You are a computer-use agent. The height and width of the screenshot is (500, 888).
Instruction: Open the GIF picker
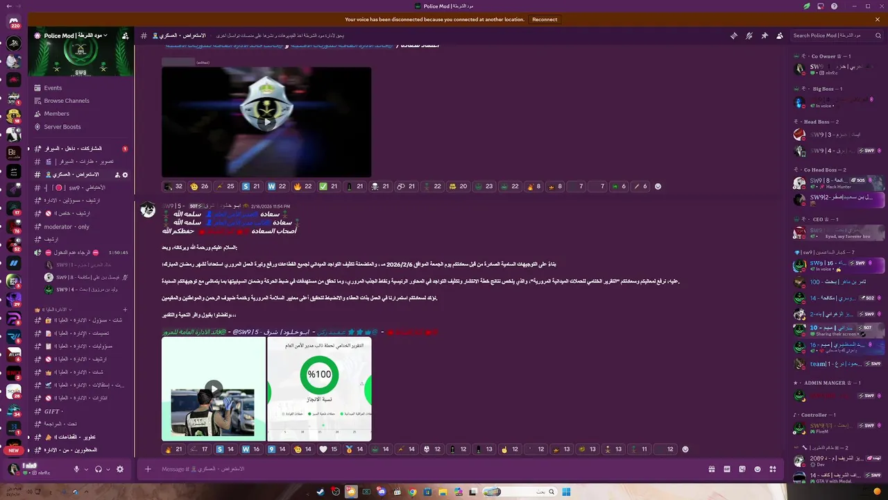(726, 469)
